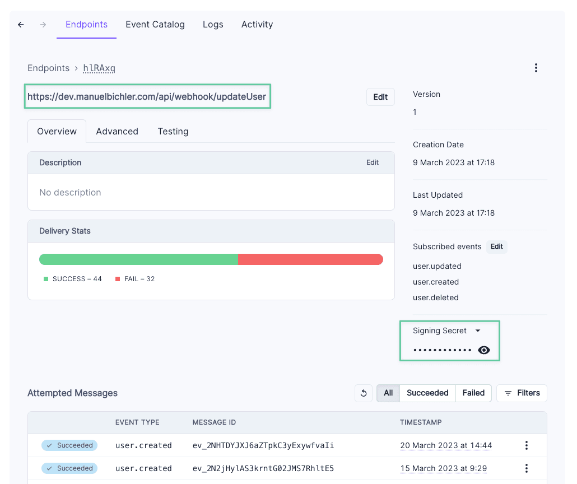Click the MESSAGE ID column header
This screenshot has width=577, height=484.
(214, 422)
